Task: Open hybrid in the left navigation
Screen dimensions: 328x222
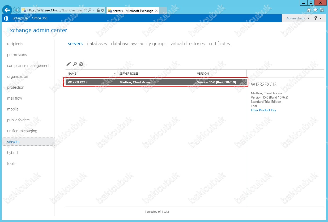Action: [12, 153]
